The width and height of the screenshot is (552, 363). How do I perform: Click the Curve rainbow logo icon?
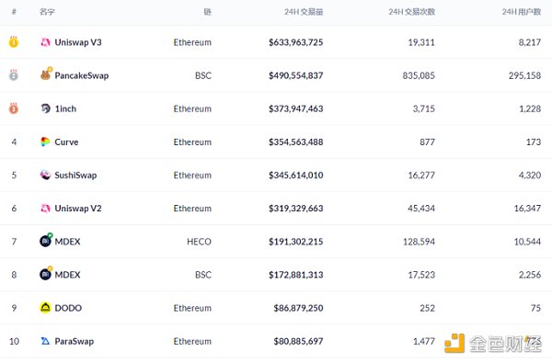coord(45,142)
